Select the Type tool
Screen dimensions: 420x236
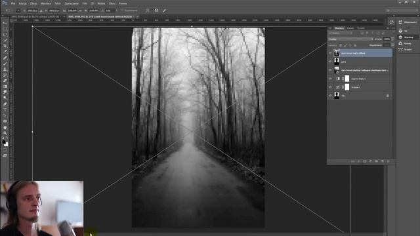[5, 109]
